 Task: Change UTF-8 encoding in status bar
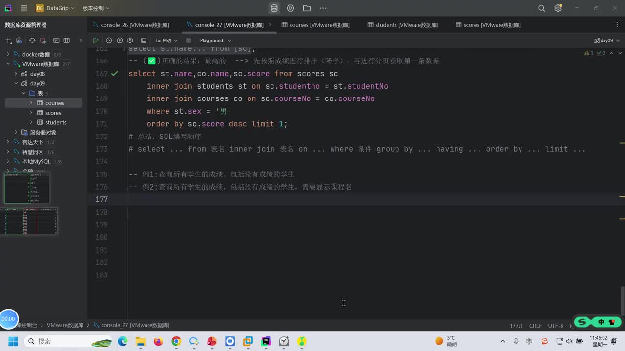[556, 325]
